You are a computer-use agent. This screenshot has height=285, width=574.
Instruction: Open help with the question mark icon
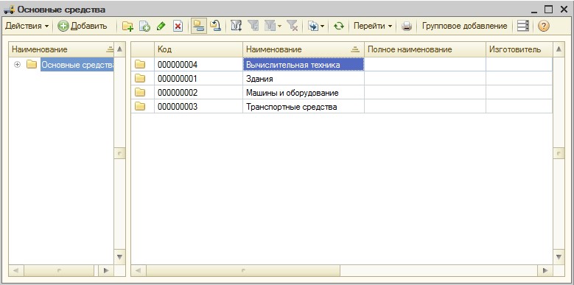(544, 27)
